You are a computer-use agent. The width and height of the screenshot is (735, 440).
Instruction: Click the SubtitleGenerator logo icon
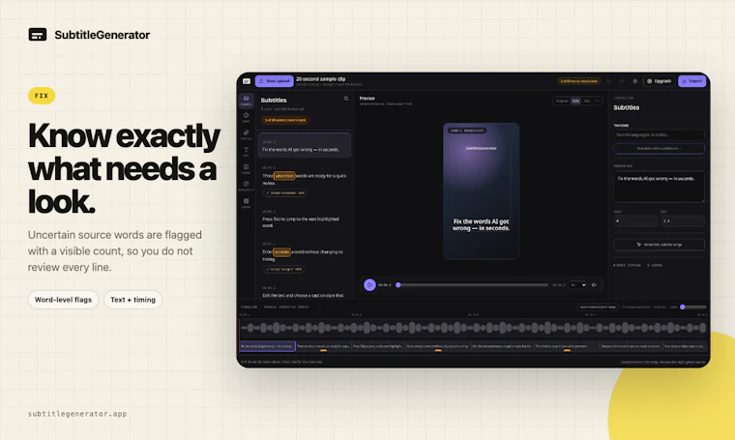pos(38,35)
